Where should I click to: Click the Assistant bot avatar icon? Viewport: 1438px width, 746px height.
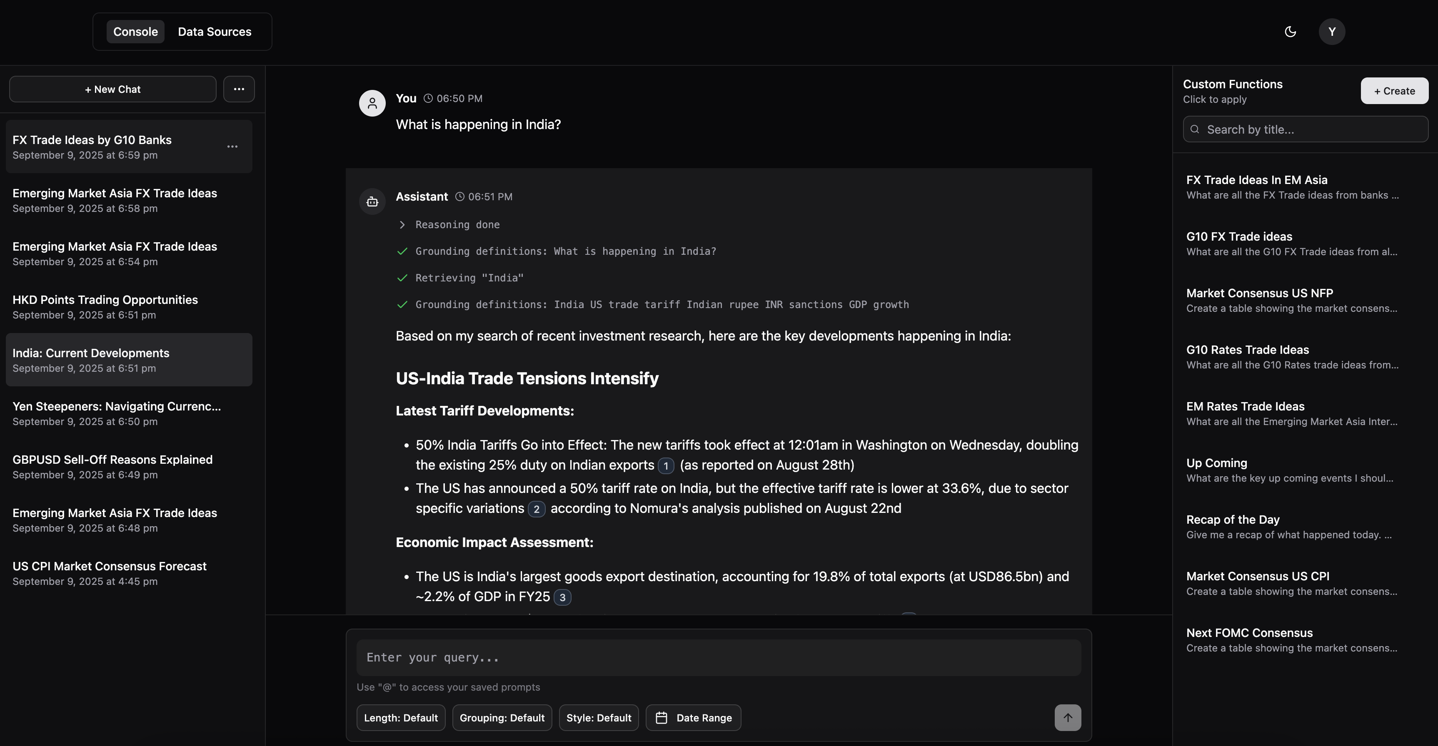[372, 201]
